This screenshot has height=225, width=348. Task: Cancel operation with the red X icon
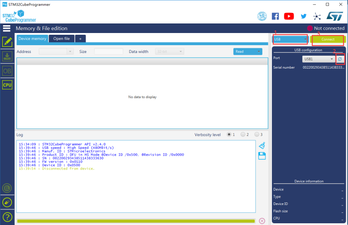[x=262, y=221]
